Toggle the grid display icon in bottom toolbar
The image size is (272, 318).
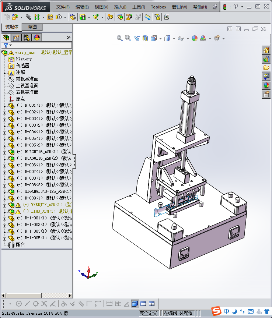118,304
